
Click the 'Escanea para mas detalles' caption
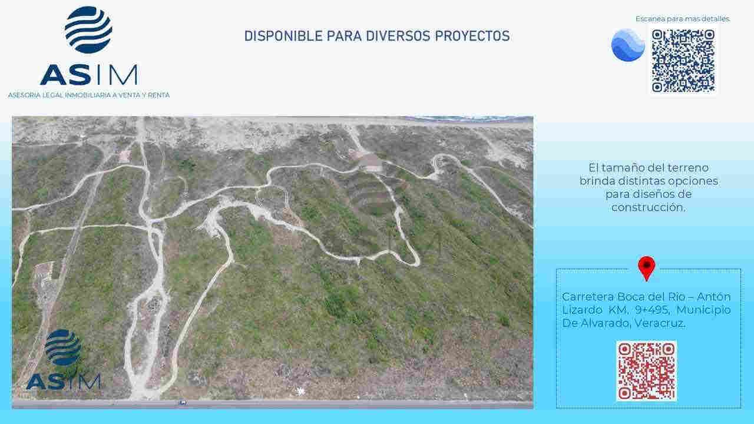tap(683, 19)
